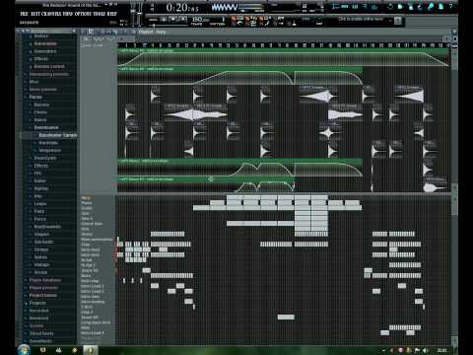Image resolution: width=473 pixels, height=355 pixels.
Task: Click the 0:20 song time display
Action: 182,7
